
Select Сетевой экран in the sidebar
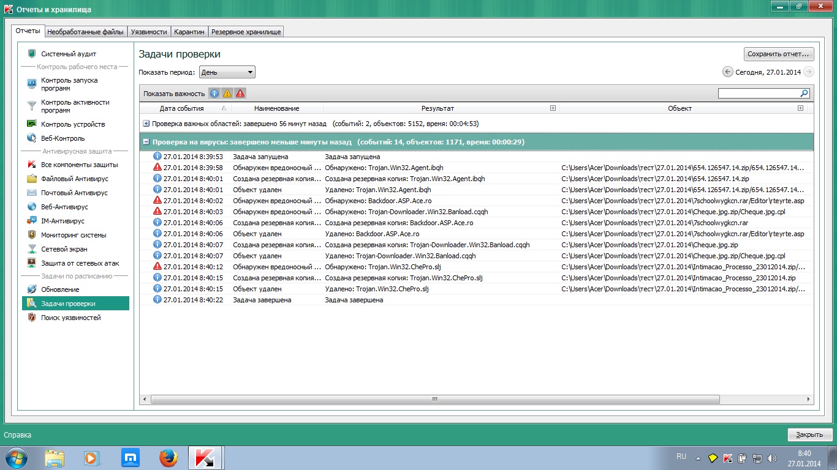(64, 249)
